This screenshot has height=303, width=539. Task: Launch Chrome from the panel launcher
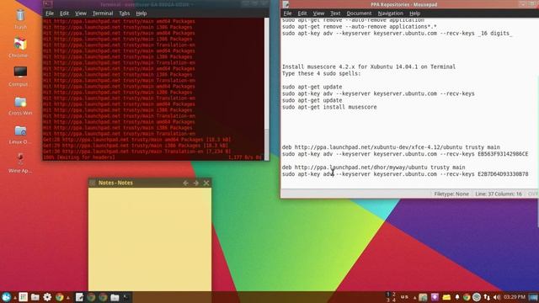pos(60,297)
